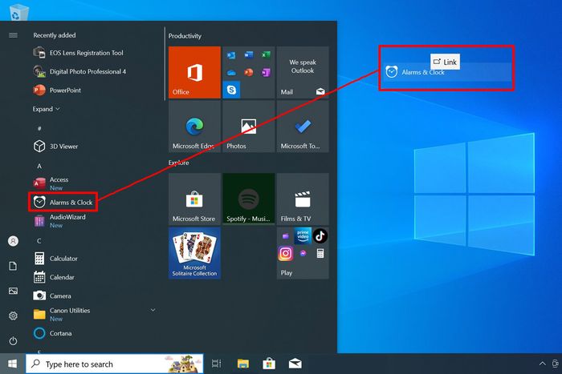Open TikTok in the Play tile
Viewport: 562px width, 374px height.
click(x=320, y=236)
